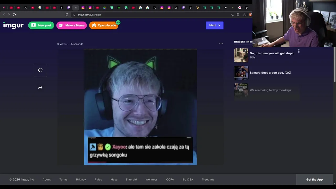This screenshot has width=336, height=189.
Task: Open the Rules footer link
Action: pos(98,180)
